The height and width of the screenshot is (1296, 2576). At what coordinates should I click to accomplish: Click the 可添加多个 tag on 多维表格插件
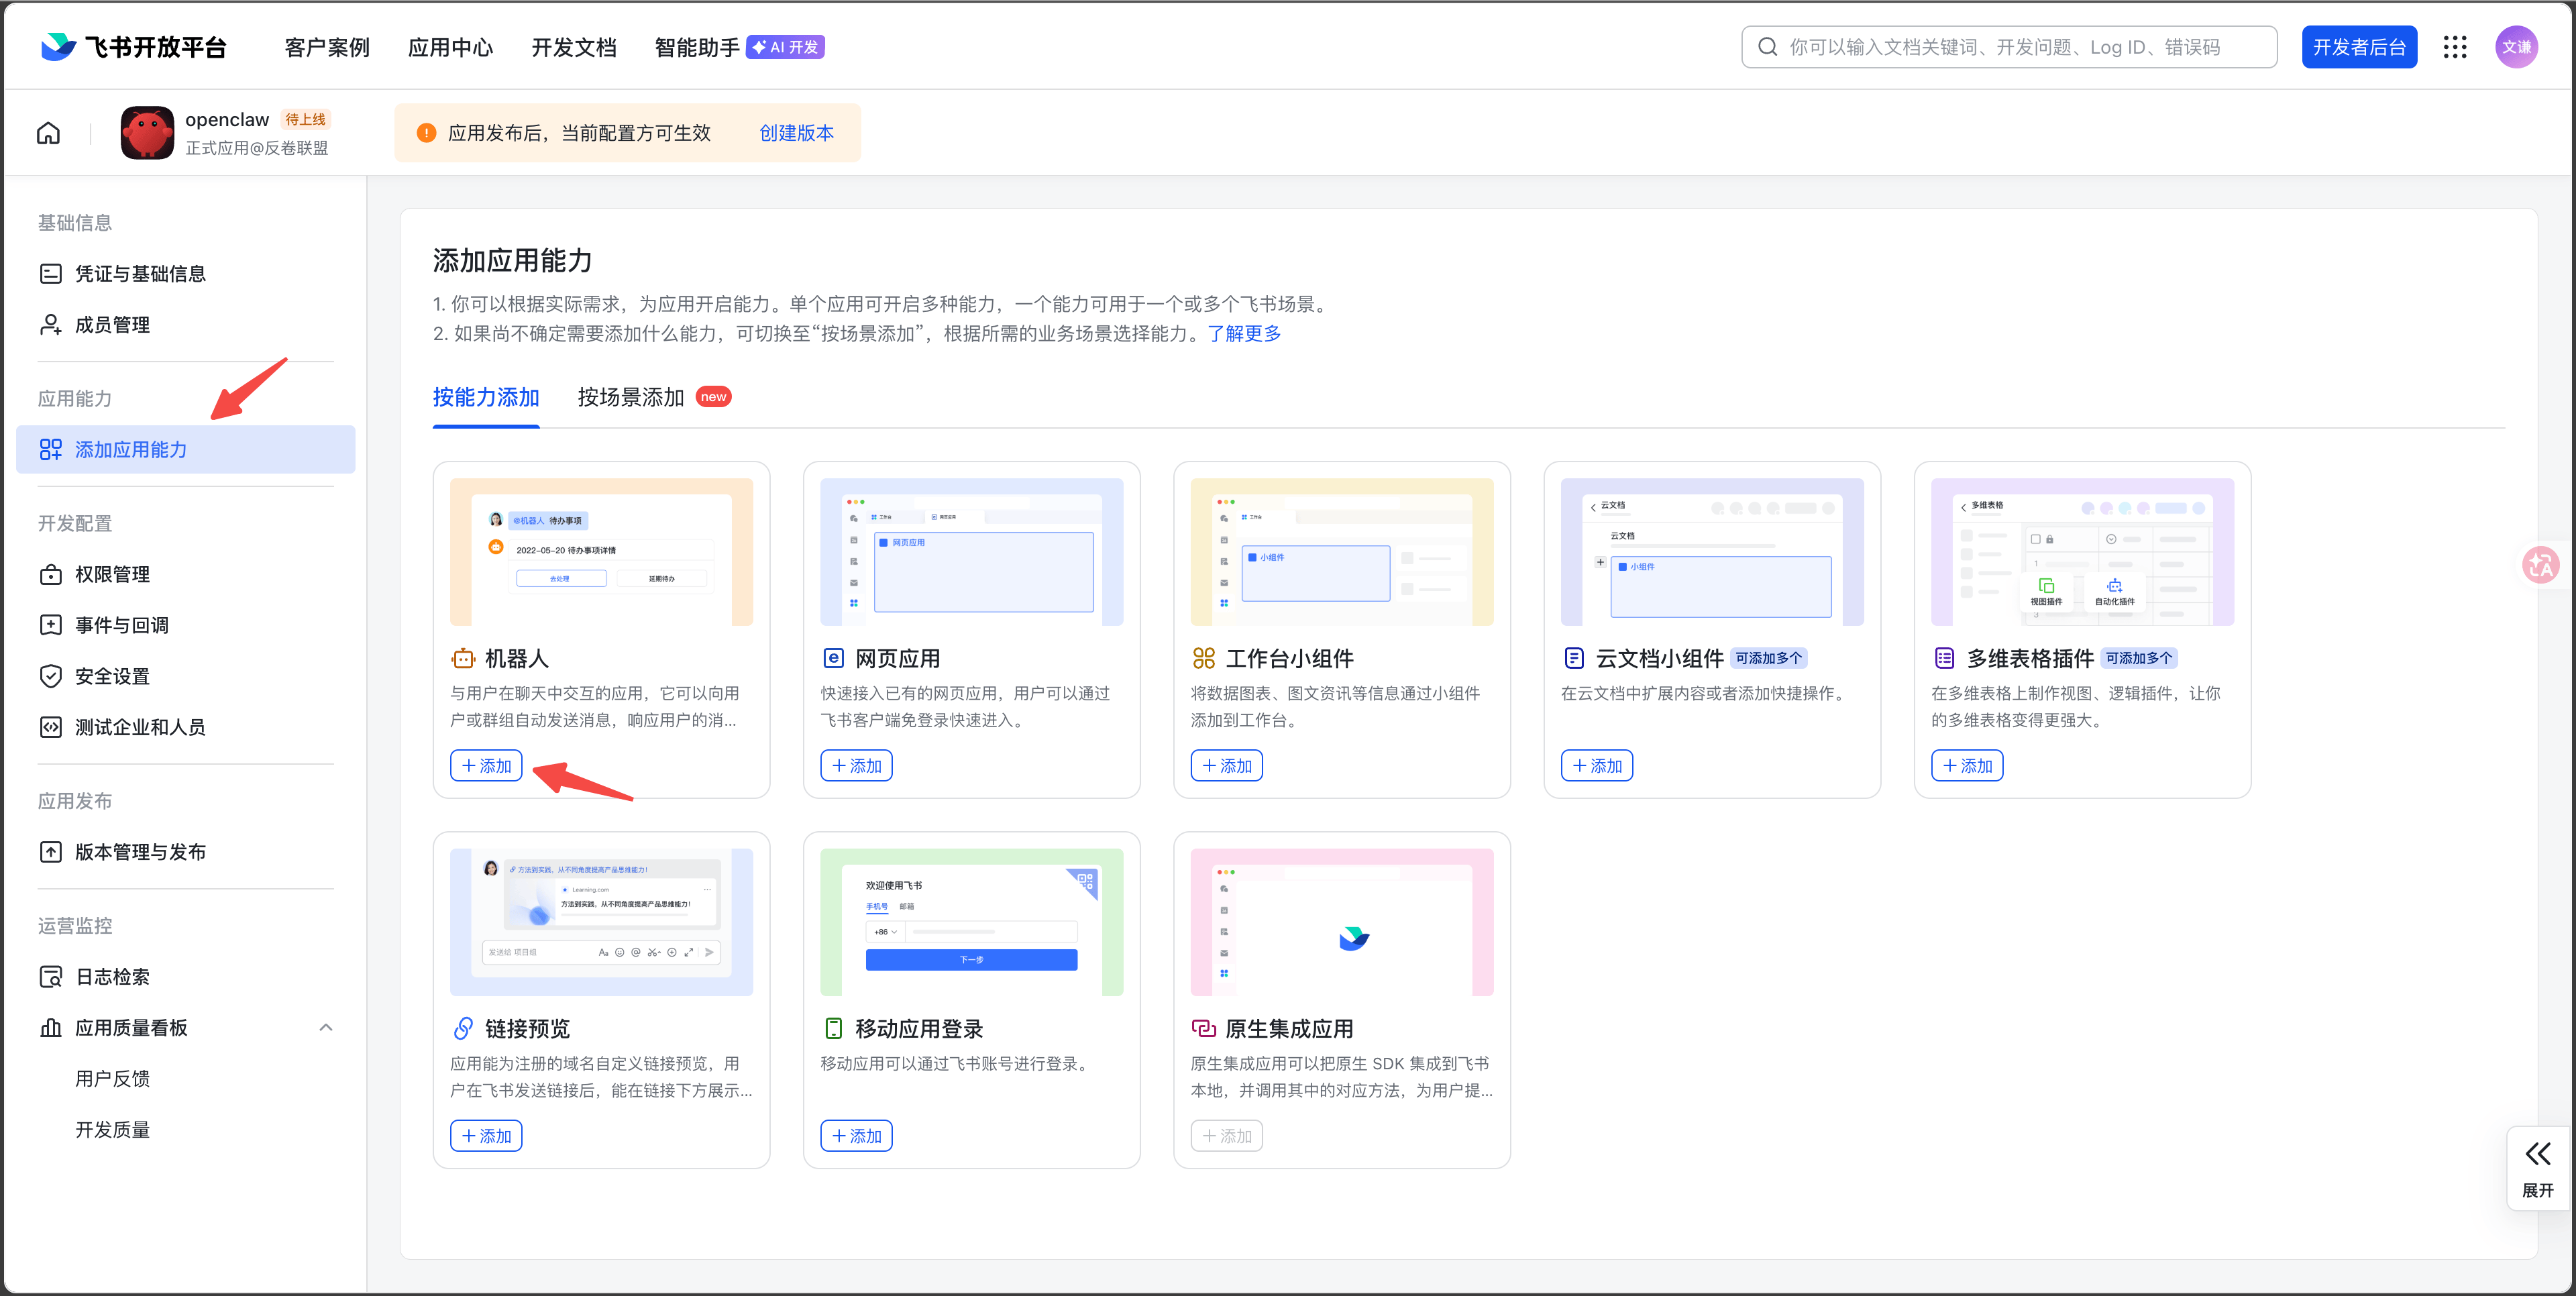pos(2139,658)
